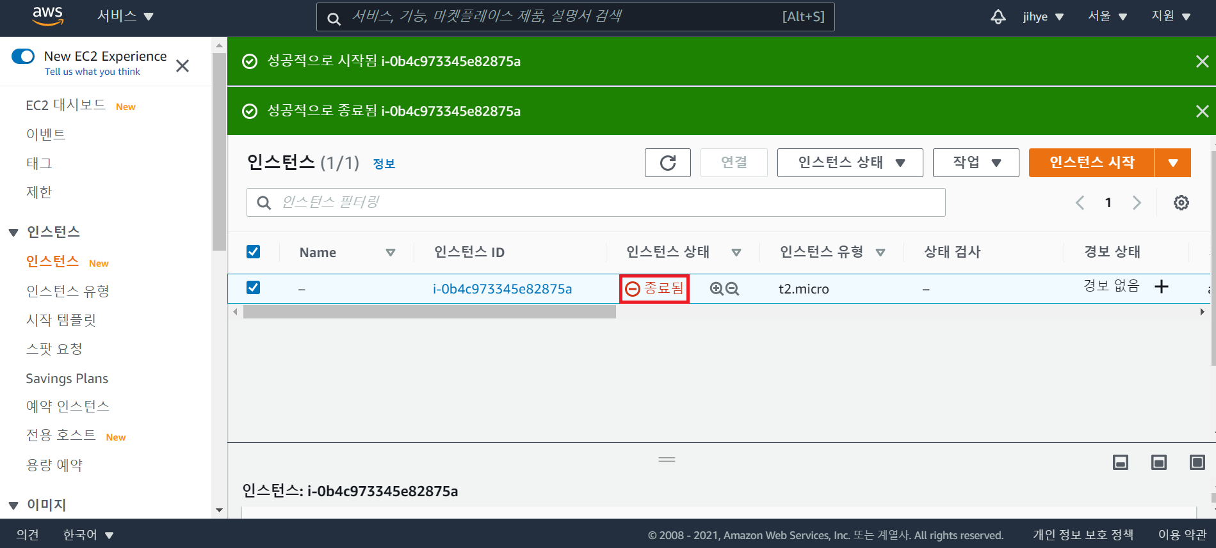Toggle the New EC2 Experience switch
The image size is (1216, 548).
(23, 56)
